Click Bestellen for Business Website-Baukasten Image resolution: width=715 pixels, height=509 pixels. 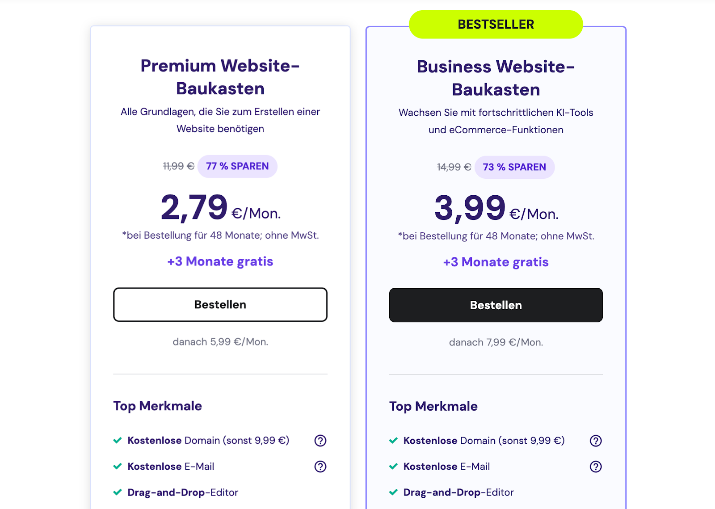pos(496,305)
